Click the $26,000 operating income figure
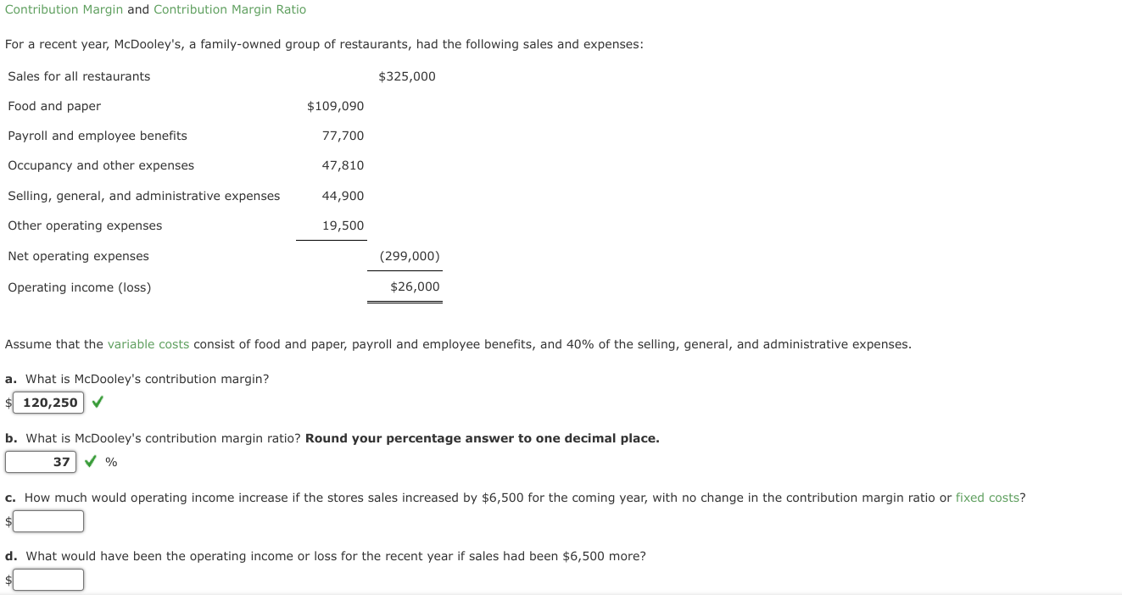The width and height of the screenshot is (1122, 595). (x=414, y=286)
